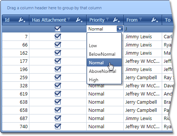
Task: Choose BelowNormal in the Priority list
Action: (104, 54)
